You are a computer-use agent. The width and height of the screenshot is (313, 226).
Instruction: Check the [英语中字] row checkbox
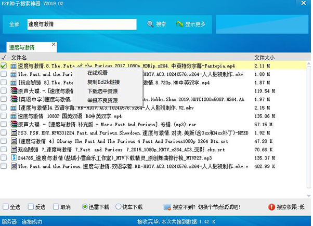(4, 99)
